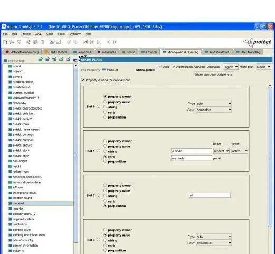Select 'string' radio in Slot 0
The width and height of the screenshot is (275, 254).
click(105, 107)
